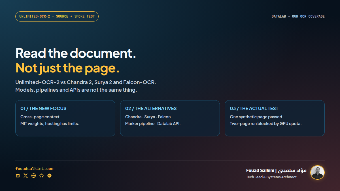The width and height of the screenshot is (340, 191).
Task: Click the '01 / THE NEW FOCUS' card heading
Action: (x=43, y=108)
